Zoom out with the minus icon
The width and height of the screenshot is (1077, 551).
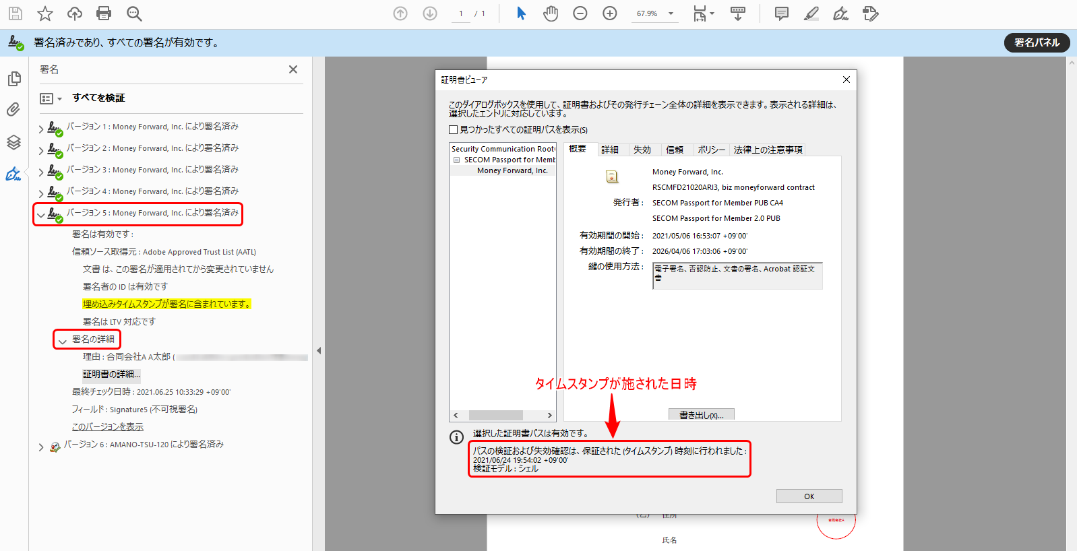click(580, 13)
